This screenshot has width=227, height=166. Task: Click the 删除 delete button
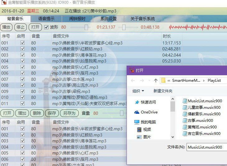click(37, 113)
